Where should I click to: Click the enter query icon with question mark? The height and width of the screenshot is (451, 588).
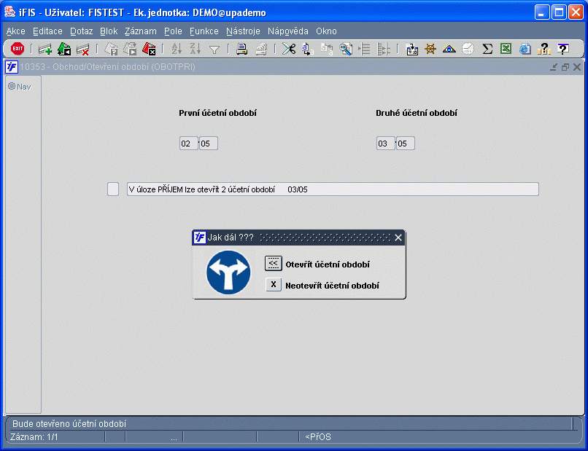pos(111,49)
